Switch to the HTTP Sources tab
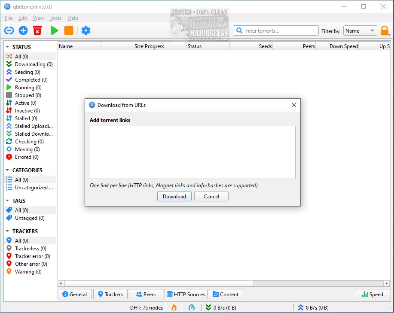This screenshot has width=394, height=313. tap(186, 295)
